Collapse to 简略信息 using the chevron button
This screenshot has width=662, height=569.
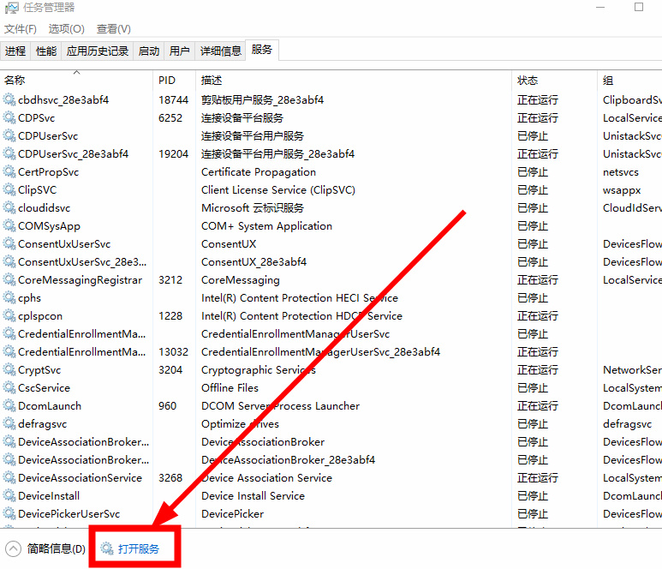(x=13, y=548)
